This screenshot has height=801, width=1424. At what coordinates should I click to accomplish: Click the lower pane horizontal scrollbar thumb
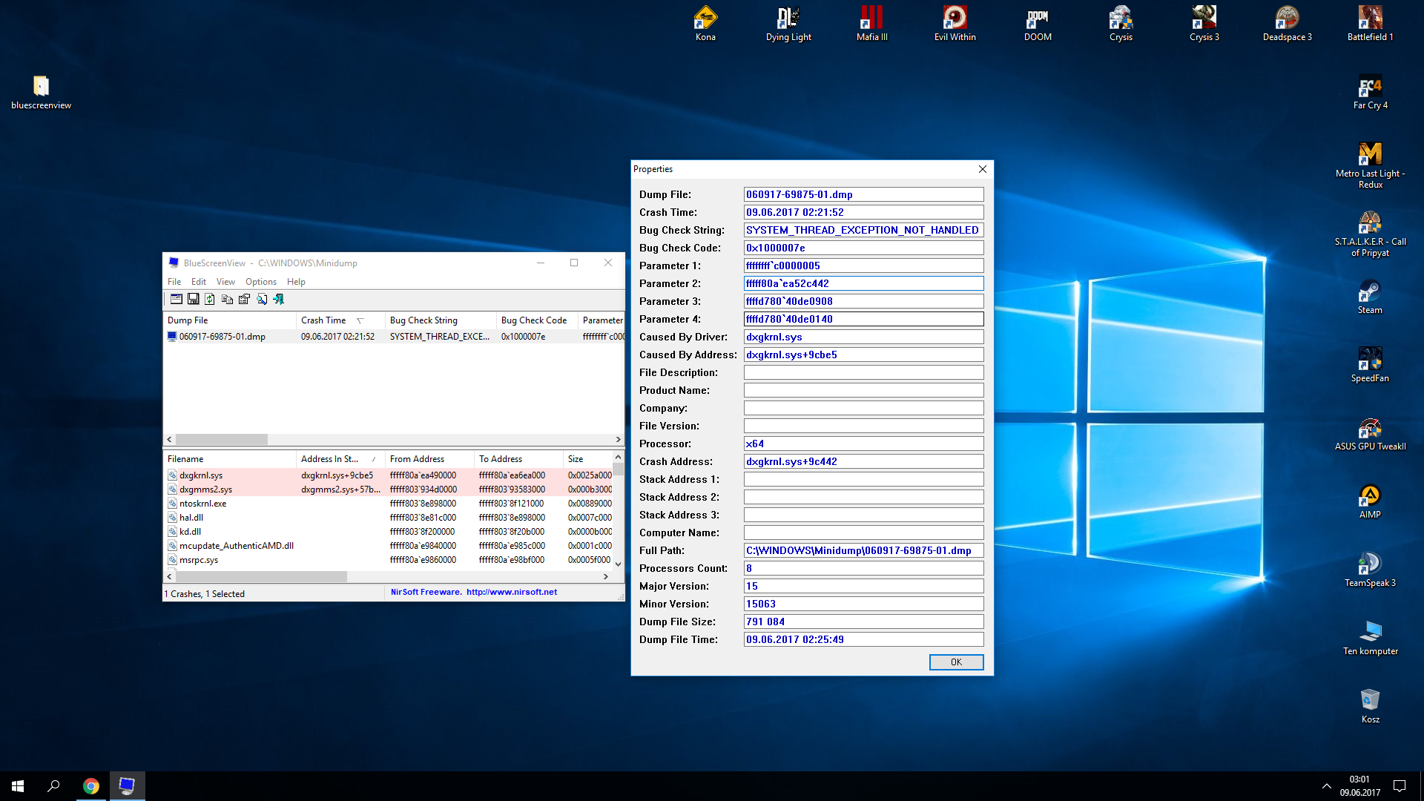tap(261, 576)
